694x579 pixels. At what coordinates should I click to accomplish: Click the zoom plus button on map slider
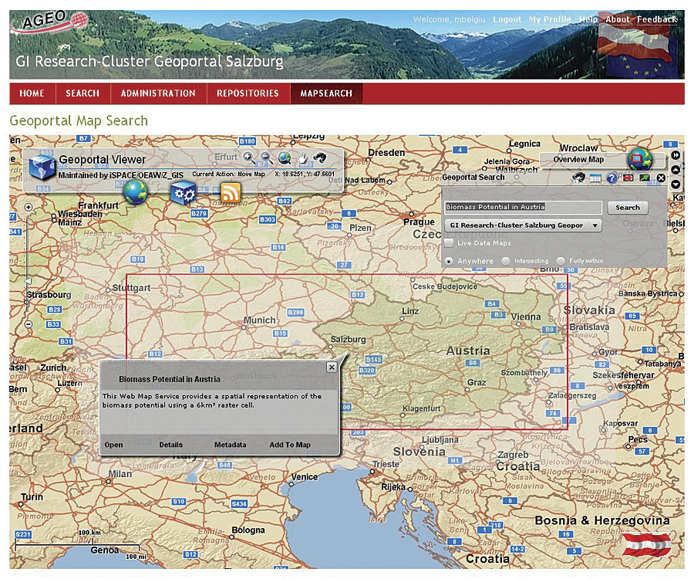tap(29, 208)
